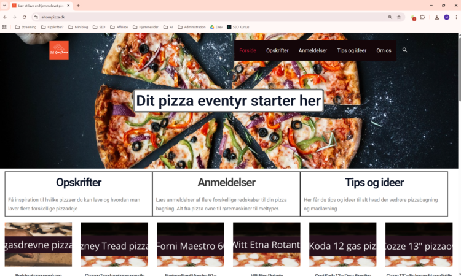Click the All Om Pizza logo
This screenshot has width=461, height=276.
pos(59,50)
